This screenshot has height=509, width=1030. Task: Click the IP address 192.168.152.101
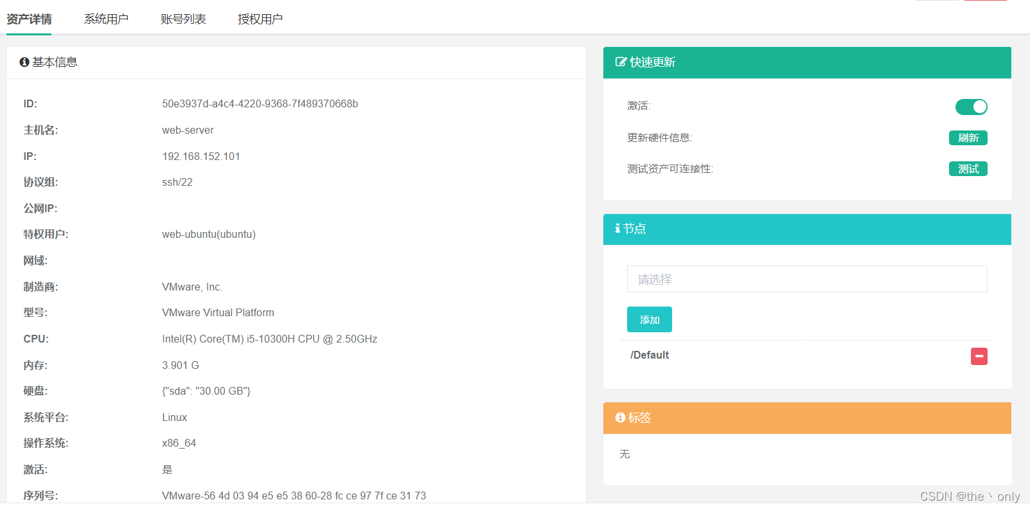point(201,156)
